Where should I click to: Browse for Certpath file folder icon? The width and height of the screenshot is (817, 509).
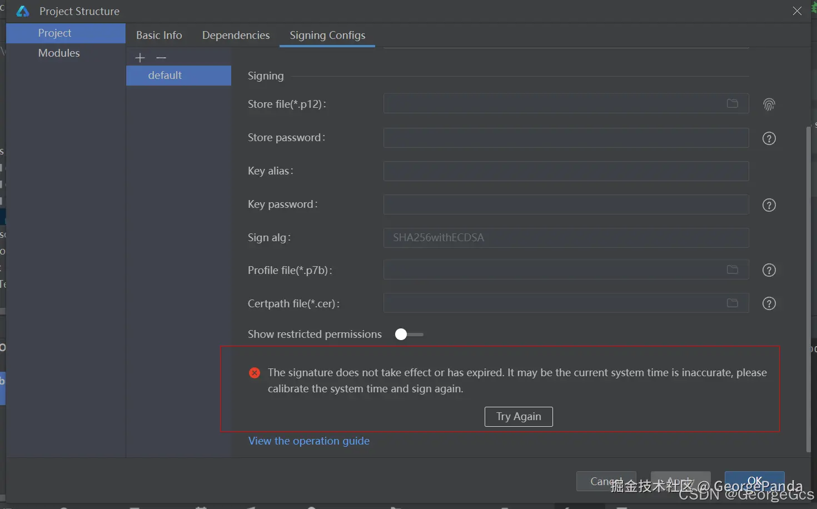point(733,303)
